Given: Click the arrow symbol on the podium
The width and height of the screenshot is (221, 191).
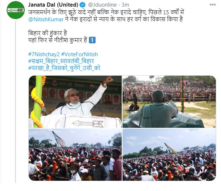Looking at the screenshot, I should tap(88, 123).
